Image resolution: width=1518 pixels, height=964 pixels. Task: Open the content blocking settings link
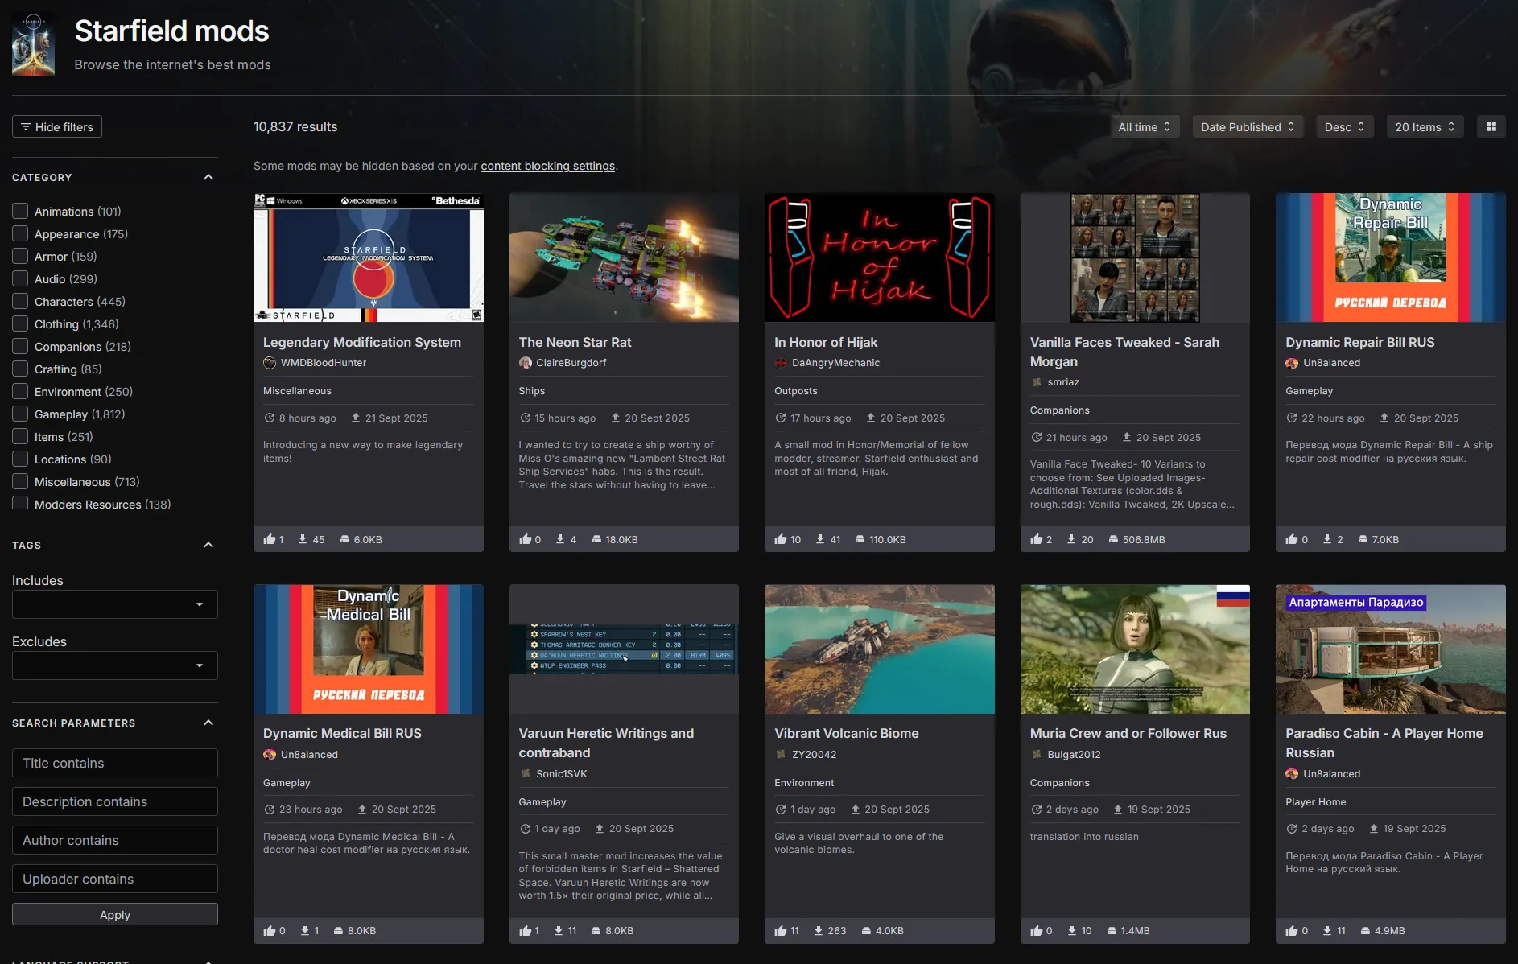[x=547, y=166]
